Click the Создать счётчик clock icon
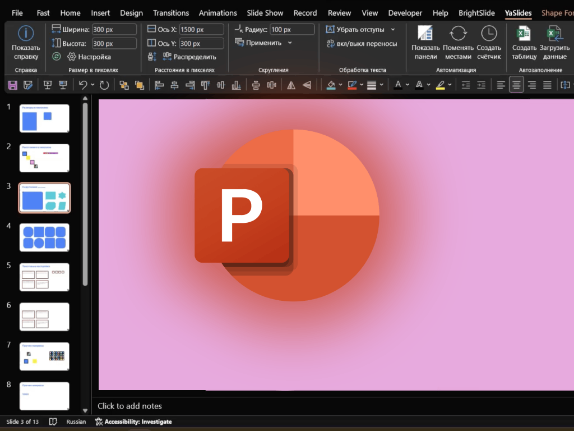This screenshot has width=574, height=431. point(489,33)
